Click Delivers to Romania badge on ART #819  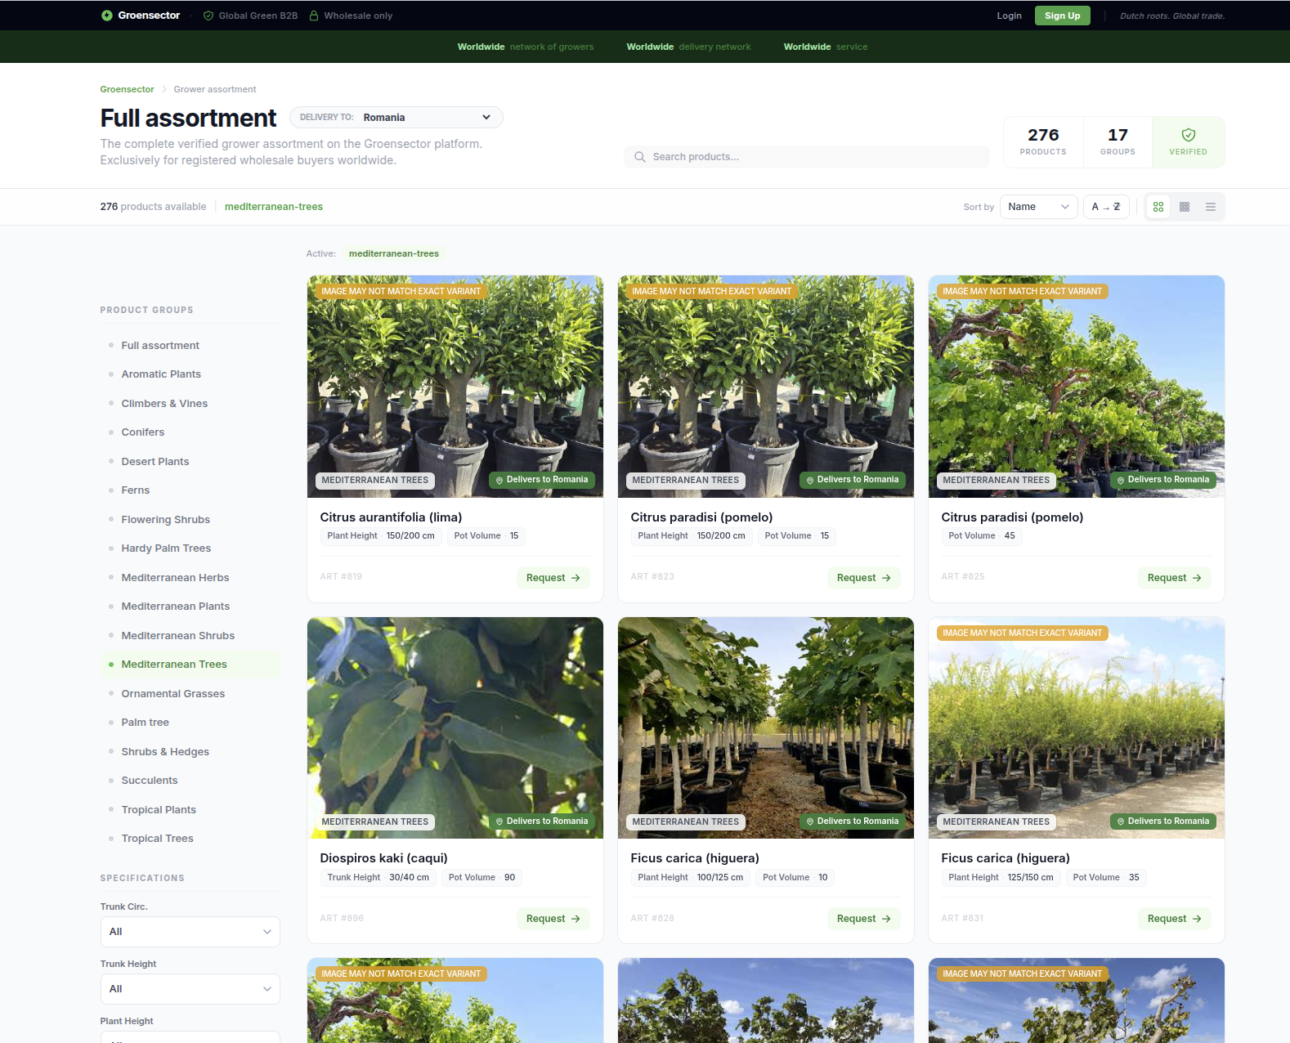point(542,480)
